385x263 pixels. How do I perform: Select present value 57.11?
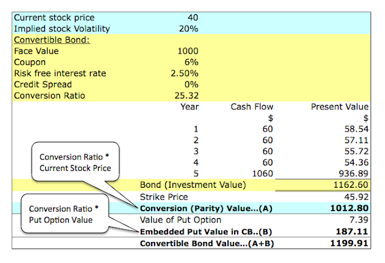pos(356,140)
